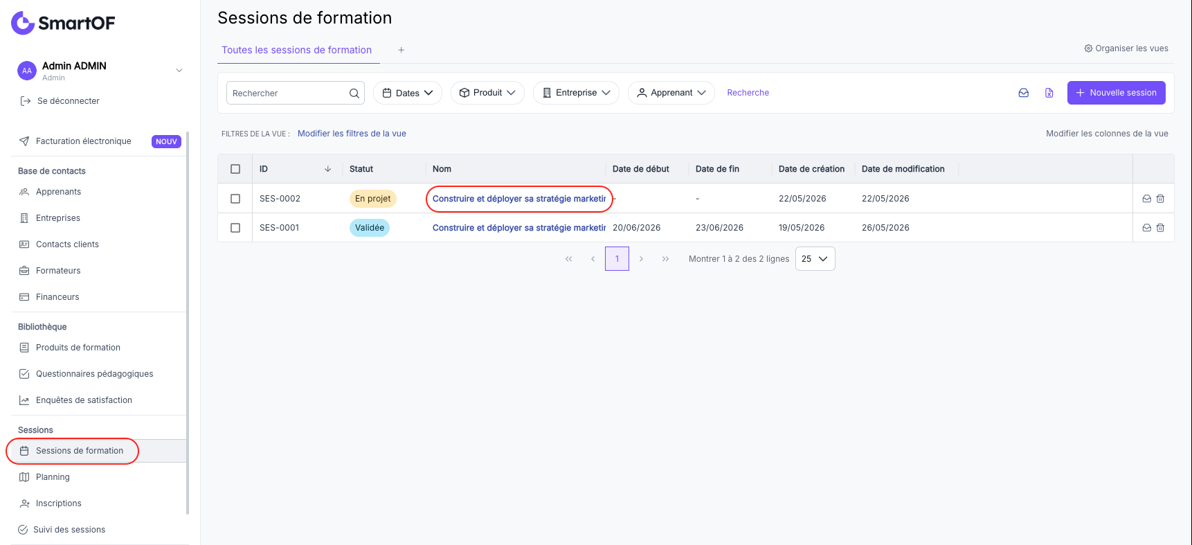The width and height of the screenshot is (1192, 545).
Task: Expand the rows-per-page 25 dropdown
Action: pos(815,259)
